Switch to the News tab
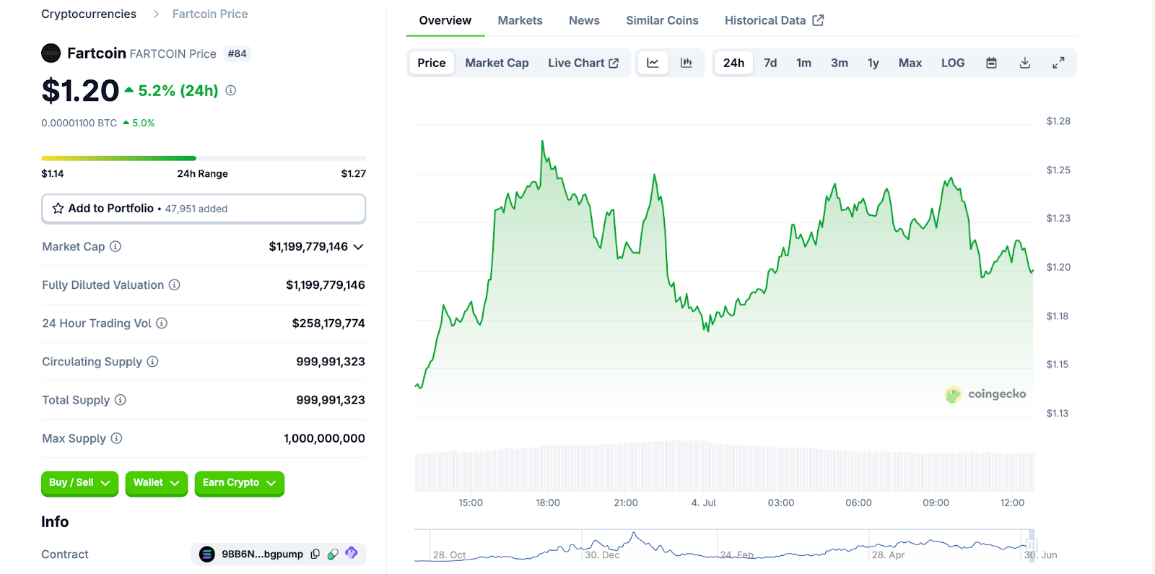The image size is (1155, 574). [584, 20]
